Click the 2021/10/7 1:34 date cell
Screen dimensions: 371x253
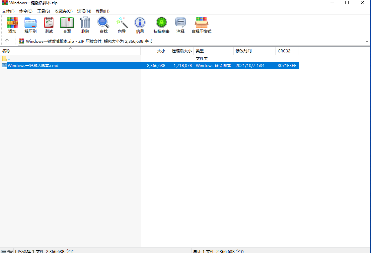pos(250,66)
